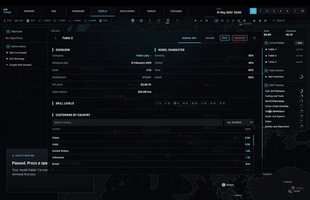Open the R&D menu
310x200 pixels.
[x=54, y=11]
